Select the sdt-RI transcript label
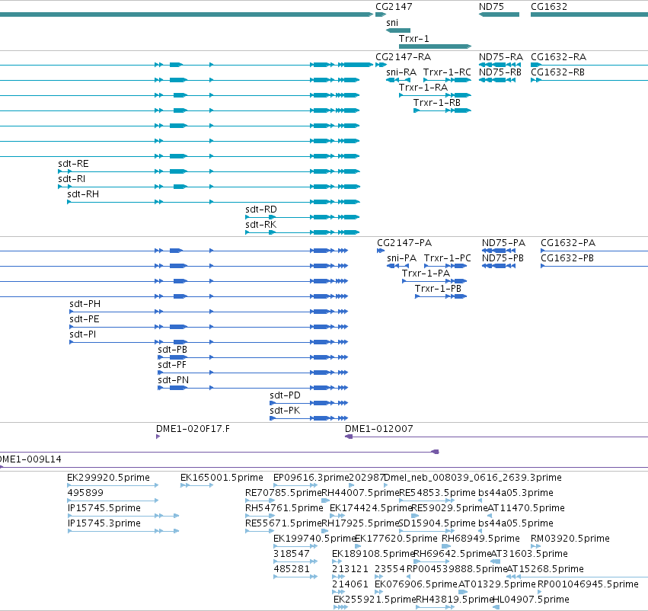 coord(72,179)
